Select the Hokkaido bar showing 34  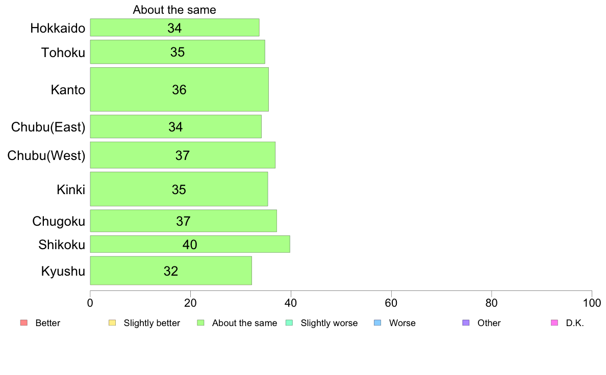(x=174, y=28)
